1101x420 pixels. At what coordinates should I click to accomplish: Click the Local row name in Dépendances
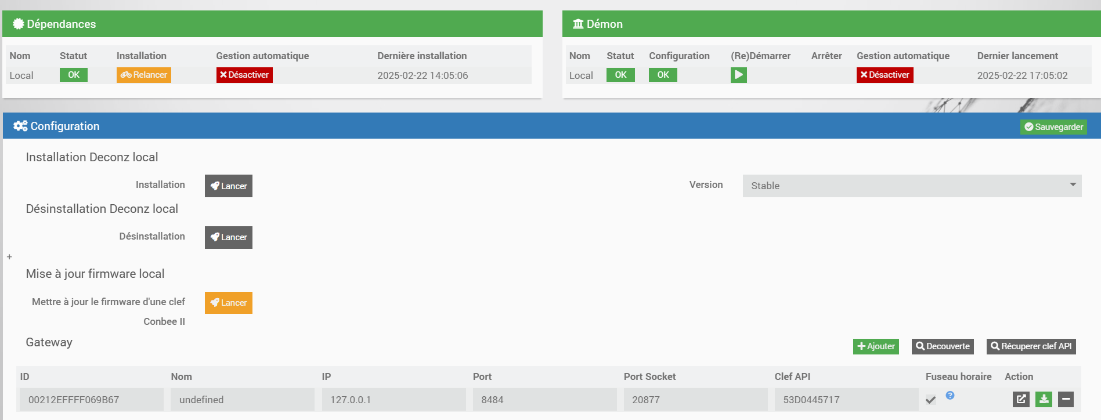[21, 75]
